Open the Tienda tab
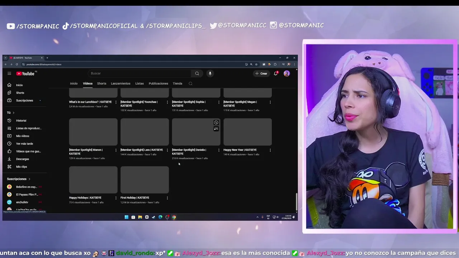Image resolution: width=459 pixels, height=258 pixels. tap(178, 83)
